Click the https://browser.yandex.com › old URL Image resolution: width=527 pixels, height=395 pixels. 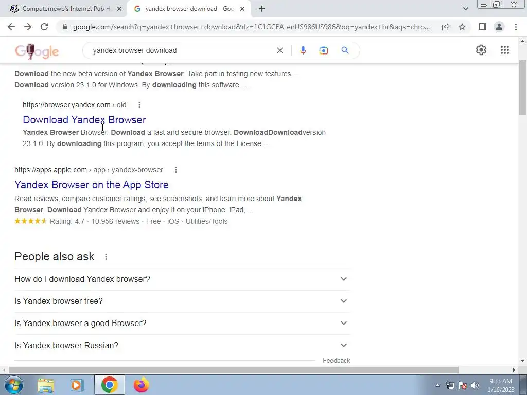pyautogui.click(x=74, y=105)
